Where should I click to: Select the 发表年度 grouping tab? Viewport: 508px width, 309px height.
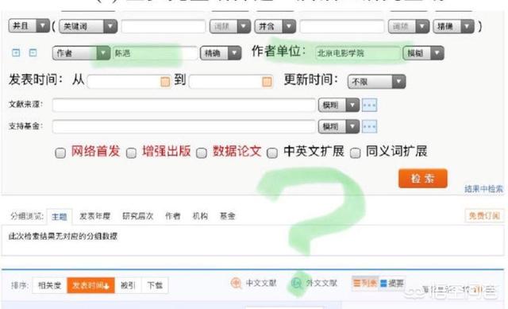(x=95, y=216)
